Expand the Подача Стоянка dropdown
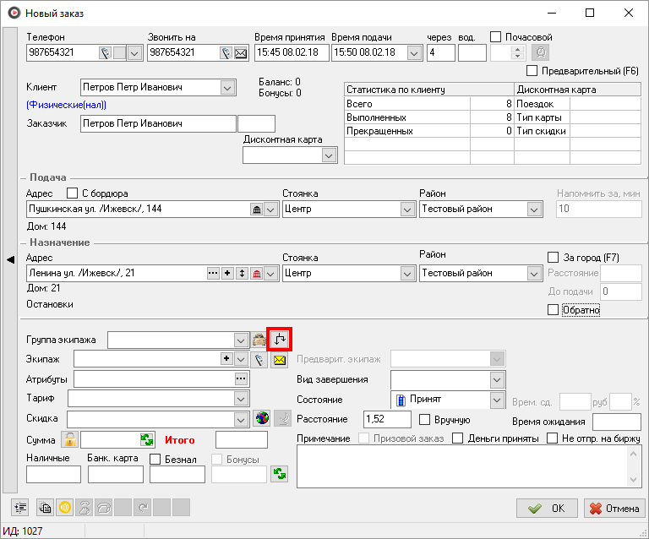 click(x=407, y=210)
